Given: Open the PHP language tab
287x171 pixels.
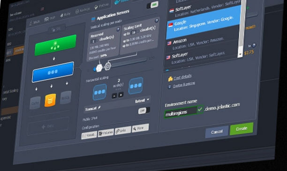Looking at the screenshot, I should tap(50, 18).
